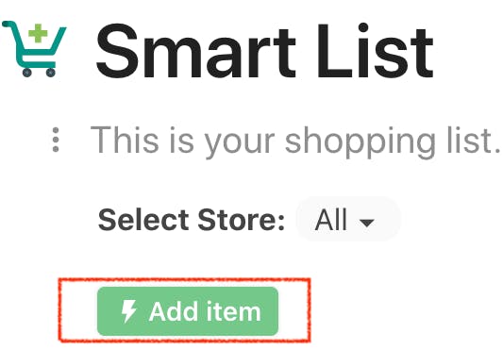Expand the store filter showing All
503x349 pixels.
(x=348, y=220)
